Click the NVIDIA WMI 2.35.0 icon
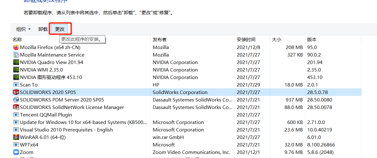 coord(16,70)
